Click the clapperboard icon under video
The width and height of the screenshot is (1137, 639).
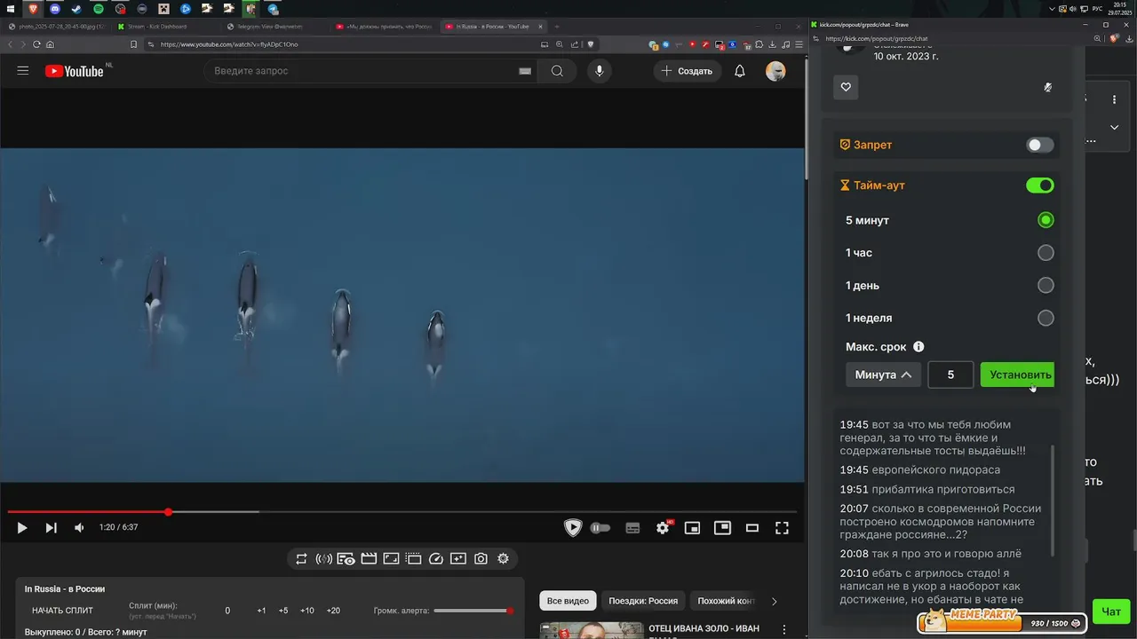pos(369,558)
